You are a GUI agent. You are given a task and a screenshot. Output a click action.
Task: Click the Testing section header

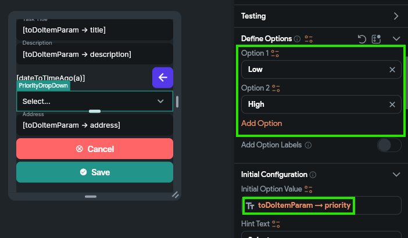click(x=321, y=16)
